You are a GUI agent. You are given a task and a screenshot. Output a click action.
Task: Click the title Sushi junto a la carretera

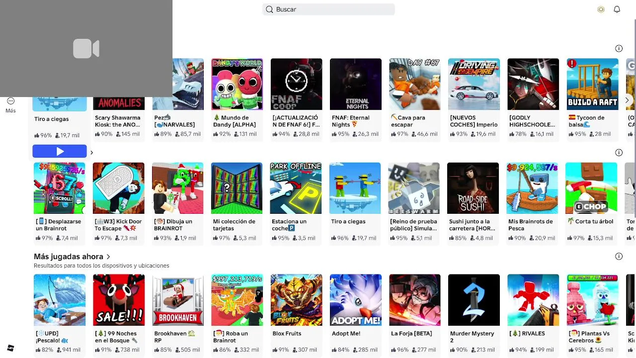coord(472,225)
